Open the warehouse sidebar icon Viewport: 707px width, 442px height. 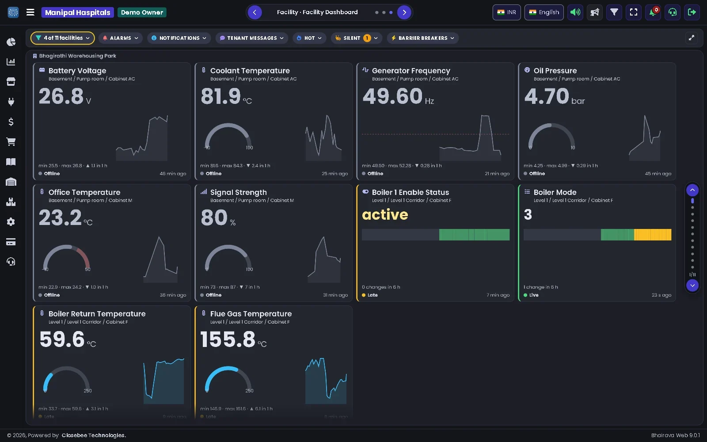11,182
